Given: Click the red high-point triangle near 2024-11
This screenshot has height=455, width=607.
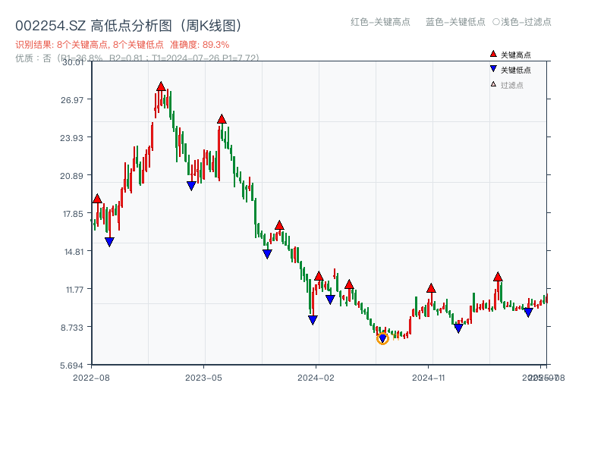Looking at the screenshot, I should (x=430, y=288).
